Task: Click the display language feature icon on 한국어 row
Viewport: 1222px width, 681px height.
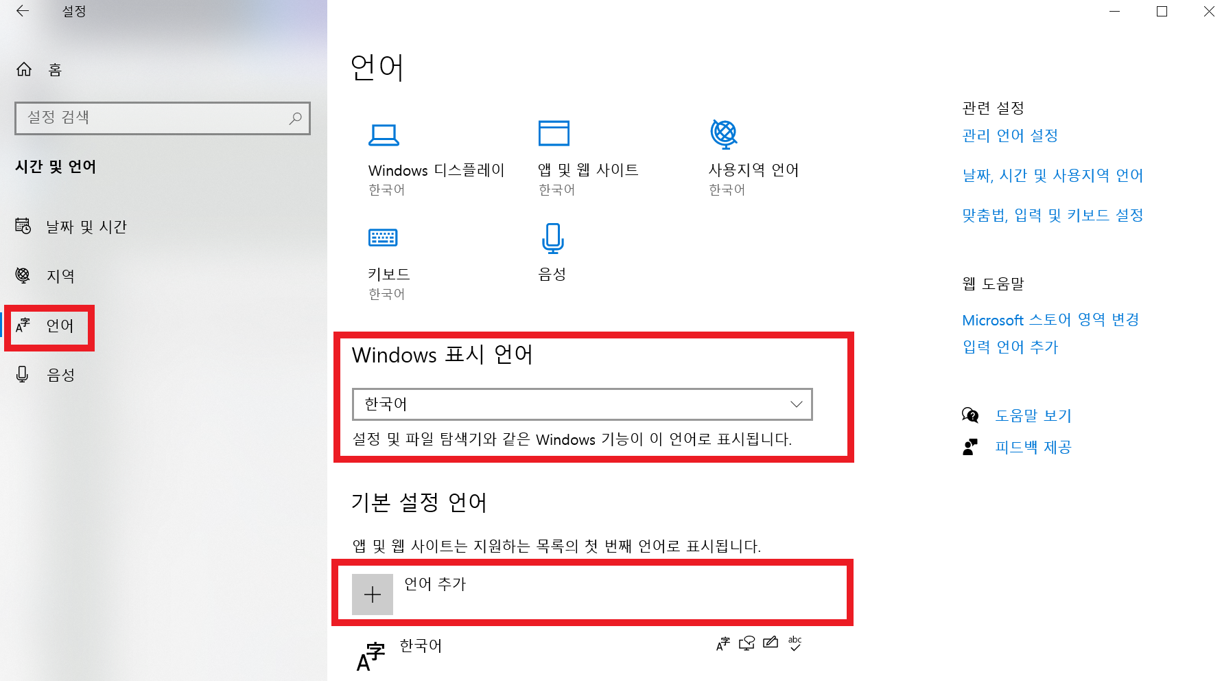Action: [723, 643]
